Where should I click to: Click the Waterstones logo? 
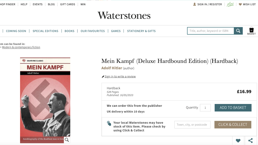(124, 15)
